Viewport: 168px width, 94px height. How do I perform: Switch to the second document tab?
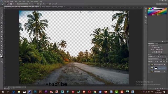click(x=53, y=7)
